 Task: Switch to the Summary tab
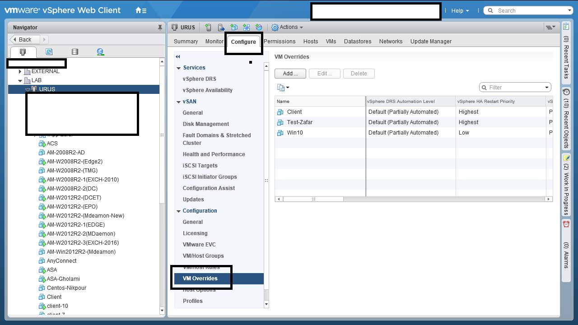point(186,42)
